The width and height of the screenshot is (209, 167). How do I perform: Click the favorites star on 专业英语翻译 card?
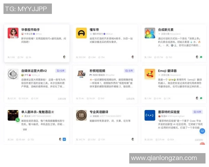click(99, 140)
